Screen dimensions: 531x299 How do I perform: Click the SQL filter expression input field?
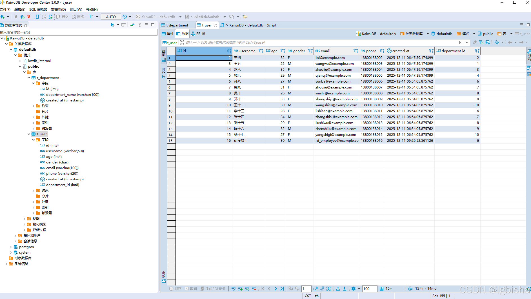[321, 43]
